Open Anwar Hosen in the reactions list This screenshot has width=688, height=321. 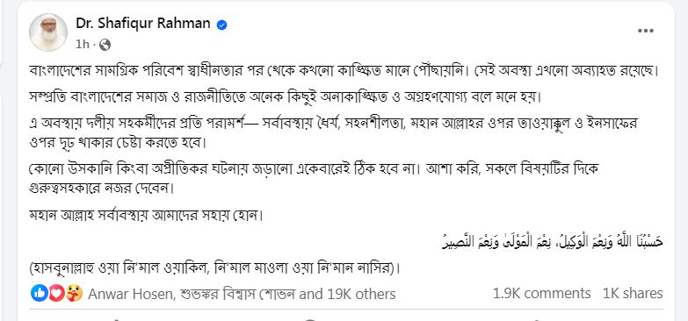(x=131, y=294)
